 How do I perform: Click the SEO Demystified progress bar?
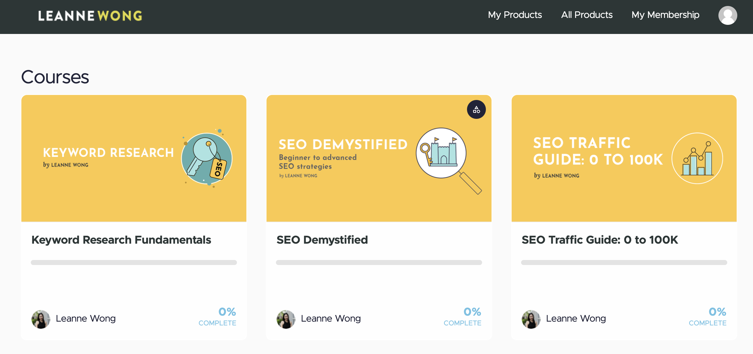379,263
